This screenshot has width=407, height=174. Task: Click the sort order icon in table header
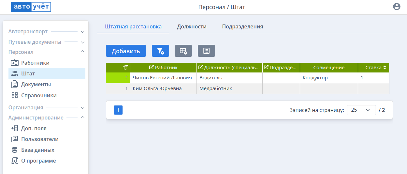click(x=125, y=68)
